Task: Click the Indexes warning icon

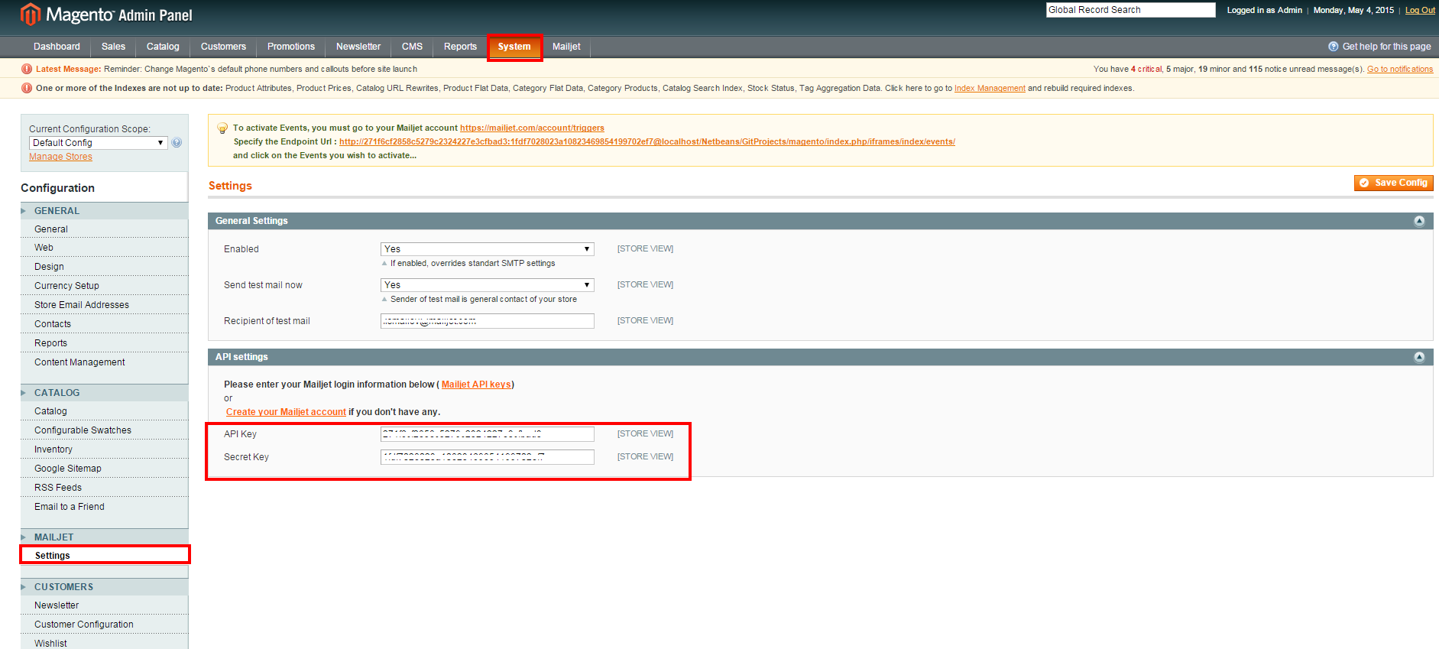Action: click(27, 88)
